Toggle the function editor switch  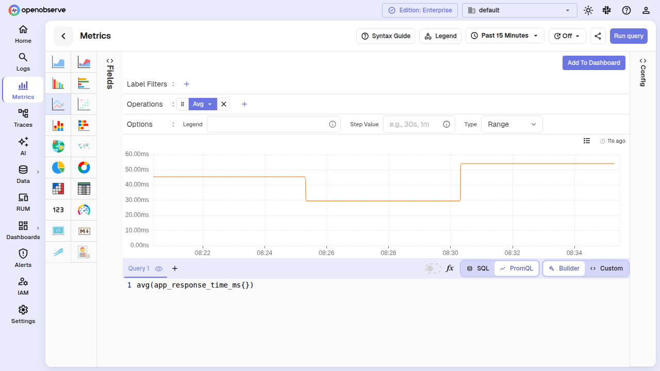click(x=433, y=268)
